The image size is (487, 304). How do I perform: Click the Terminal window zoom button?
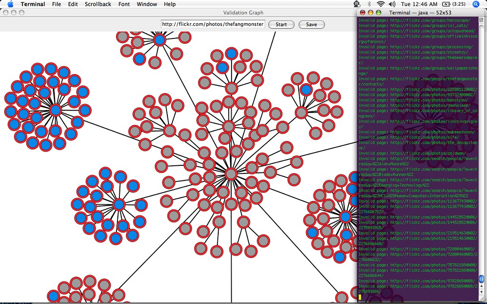[378, 12]
